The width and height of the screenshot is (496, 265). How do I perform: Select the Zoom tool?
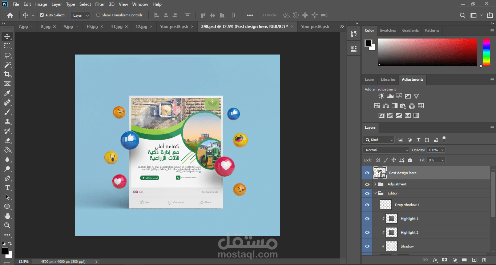click(x=7, y=225)
